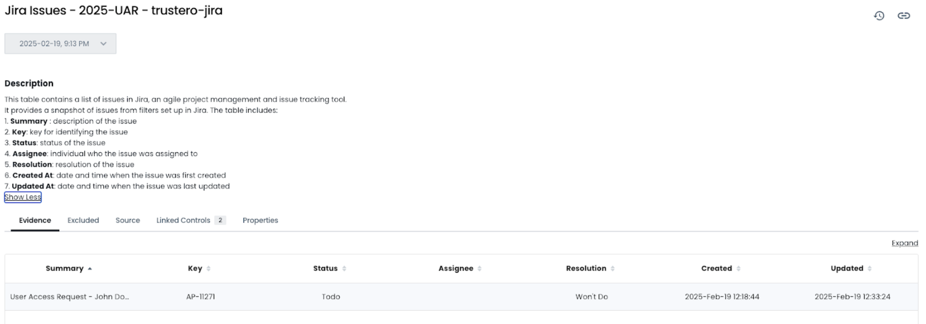Sort by Resolution column arrows
The width and height of the screenshot is (926, 324).
(x=613, y=269)
